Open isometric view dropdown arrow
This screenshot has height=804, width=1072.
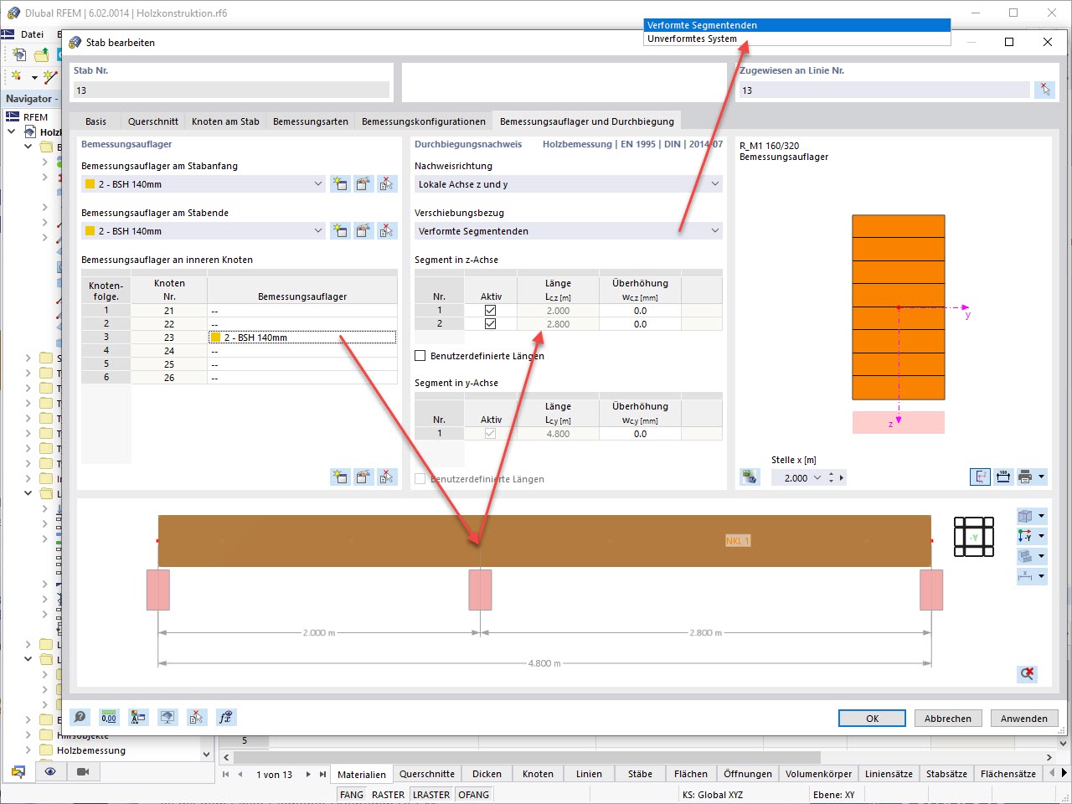point(1042,516)
